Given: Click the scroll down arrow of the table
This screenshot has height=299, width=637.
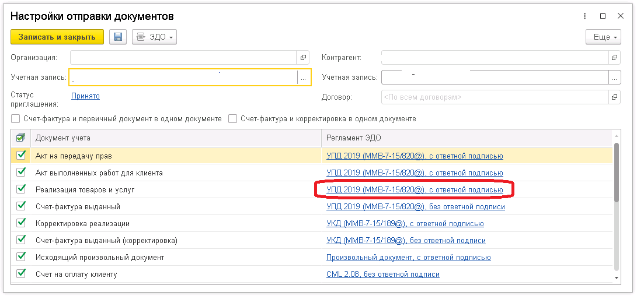Looking at the screenshot, I should pyautogui.click(x=617, y=277).
